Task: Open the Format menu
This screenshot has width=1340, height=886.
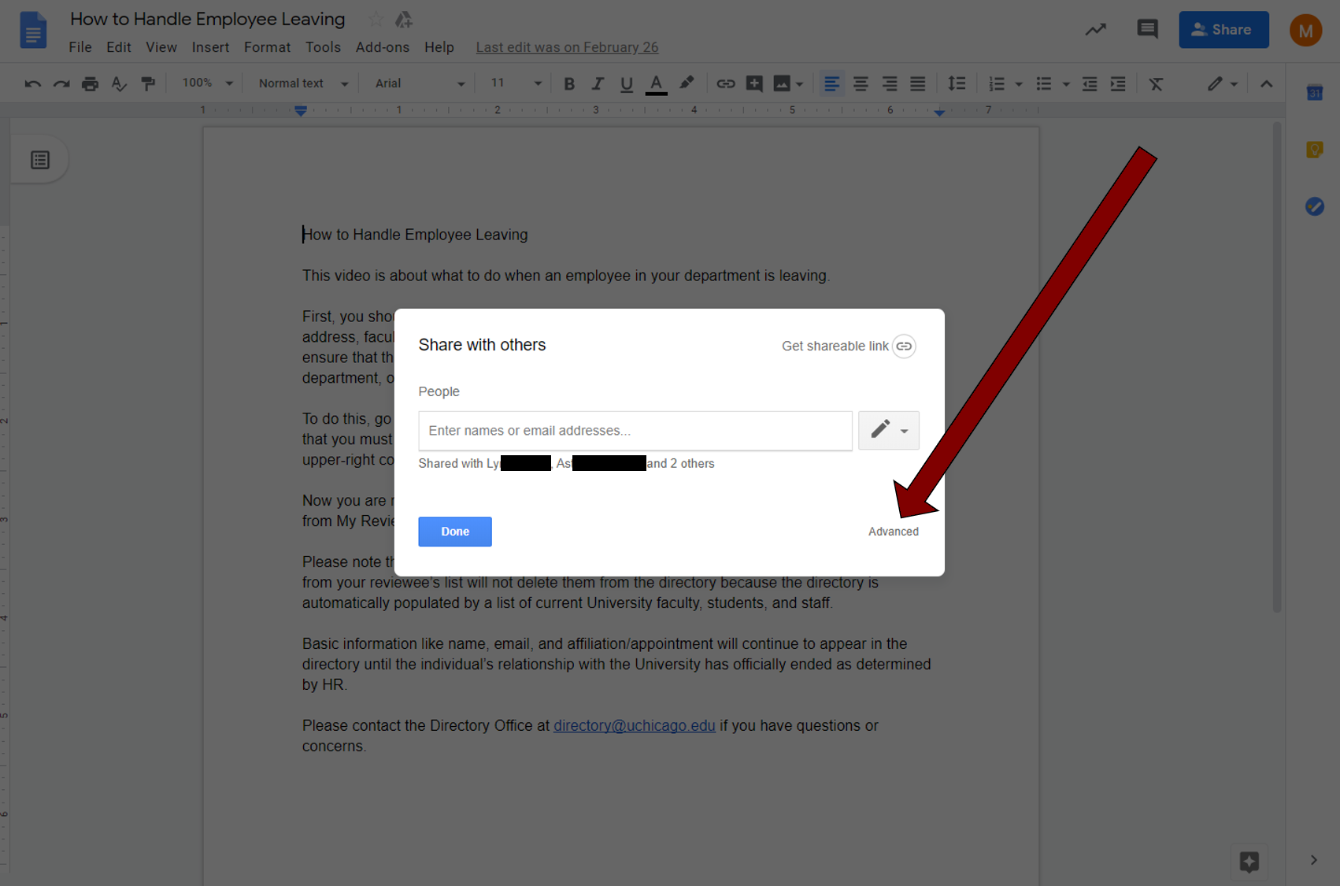Action: pos(267,47)
